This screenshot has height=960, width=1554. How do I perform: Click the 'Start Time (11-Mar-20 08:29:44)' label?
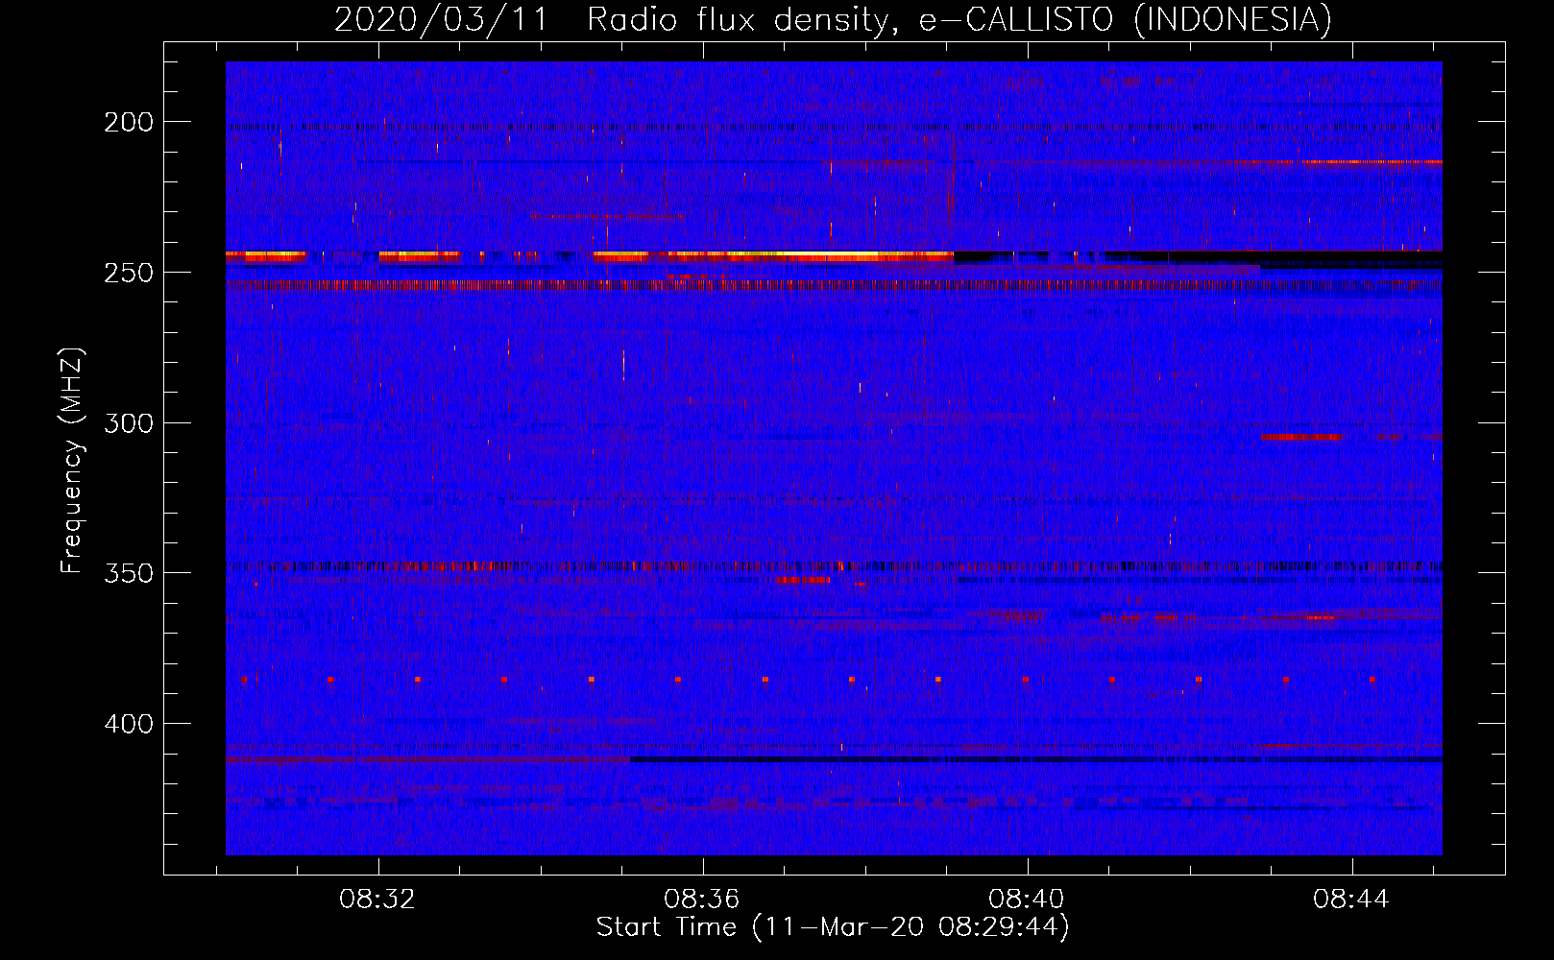[x=833, y=927]
